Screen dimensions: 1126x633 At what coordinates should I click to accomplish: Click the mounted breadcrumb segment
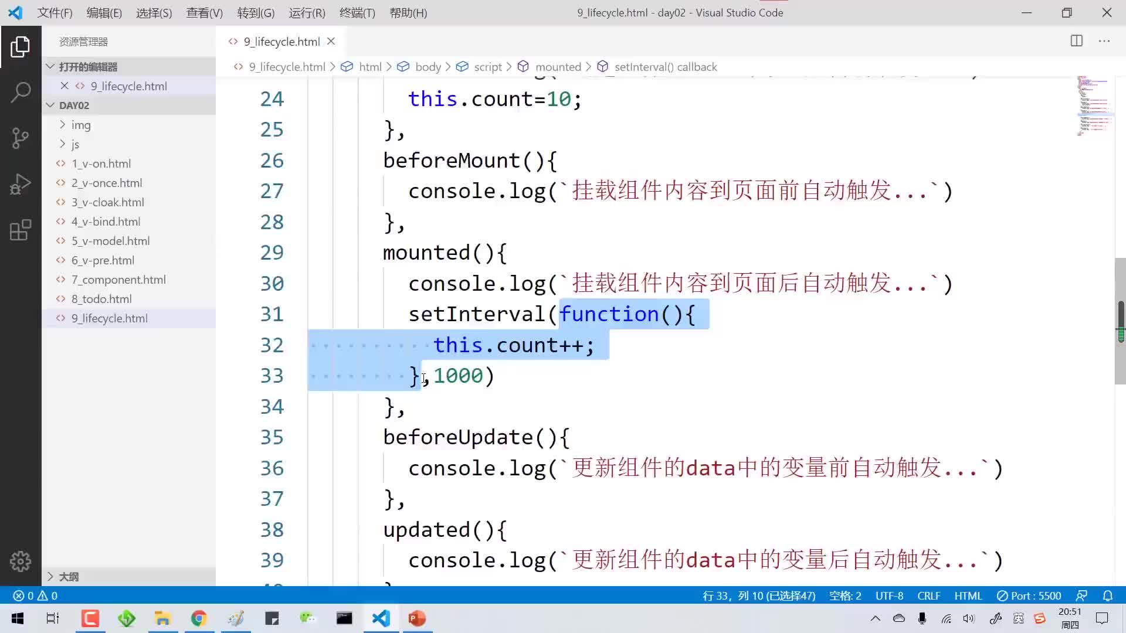tap(559, 66)
